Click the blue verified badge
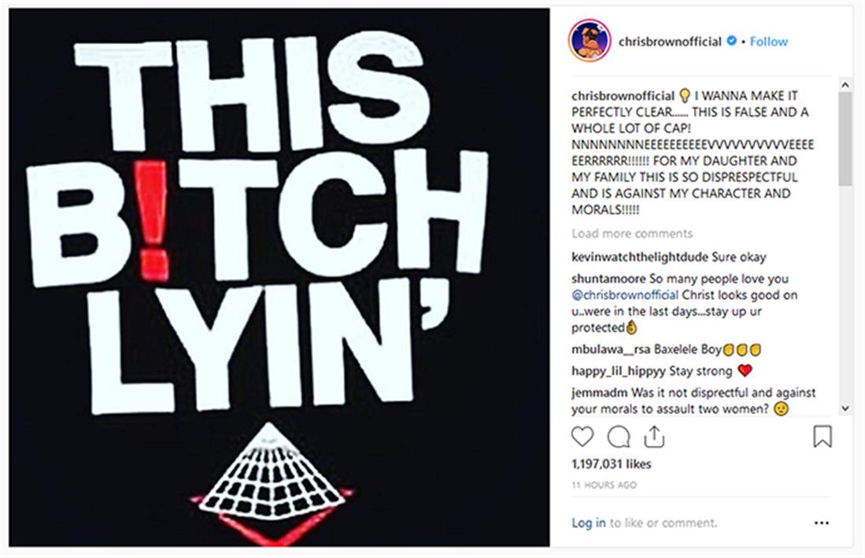 click(x=731, y=41)
